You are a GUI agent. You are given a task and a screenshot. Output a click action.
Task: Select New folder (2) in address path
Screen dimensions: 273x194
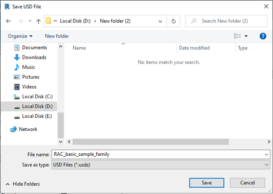coord(115,21)
